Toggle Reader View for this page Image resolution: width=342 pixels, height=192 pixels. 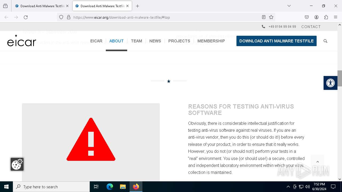[x=264, y=17]
